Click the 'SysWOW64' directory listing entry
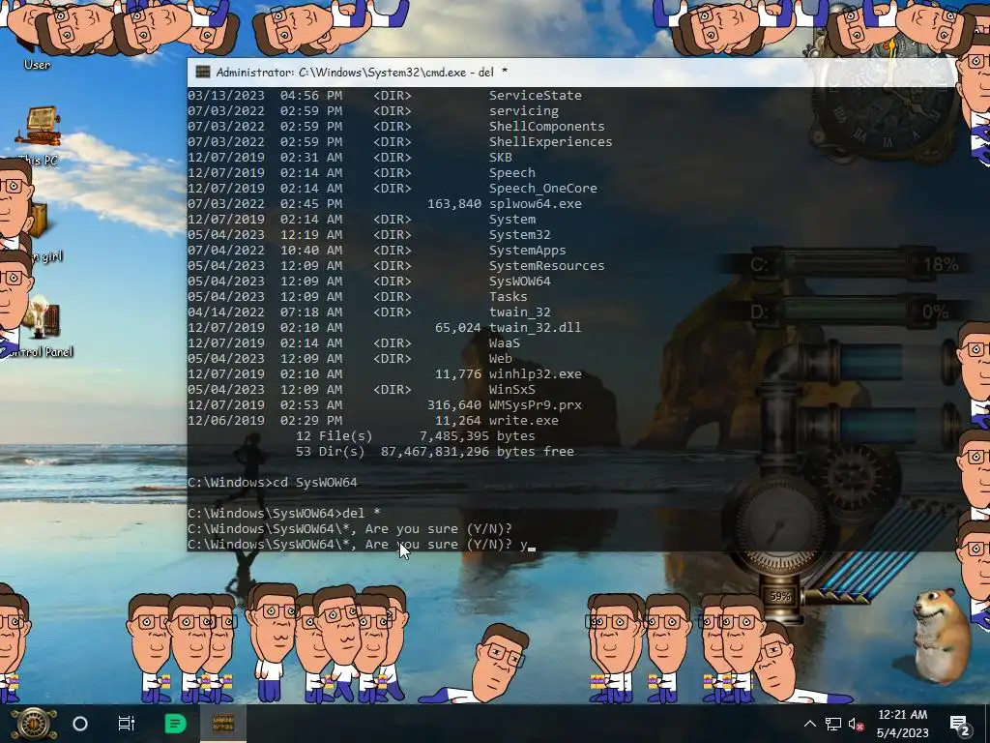 coord(519,282)
